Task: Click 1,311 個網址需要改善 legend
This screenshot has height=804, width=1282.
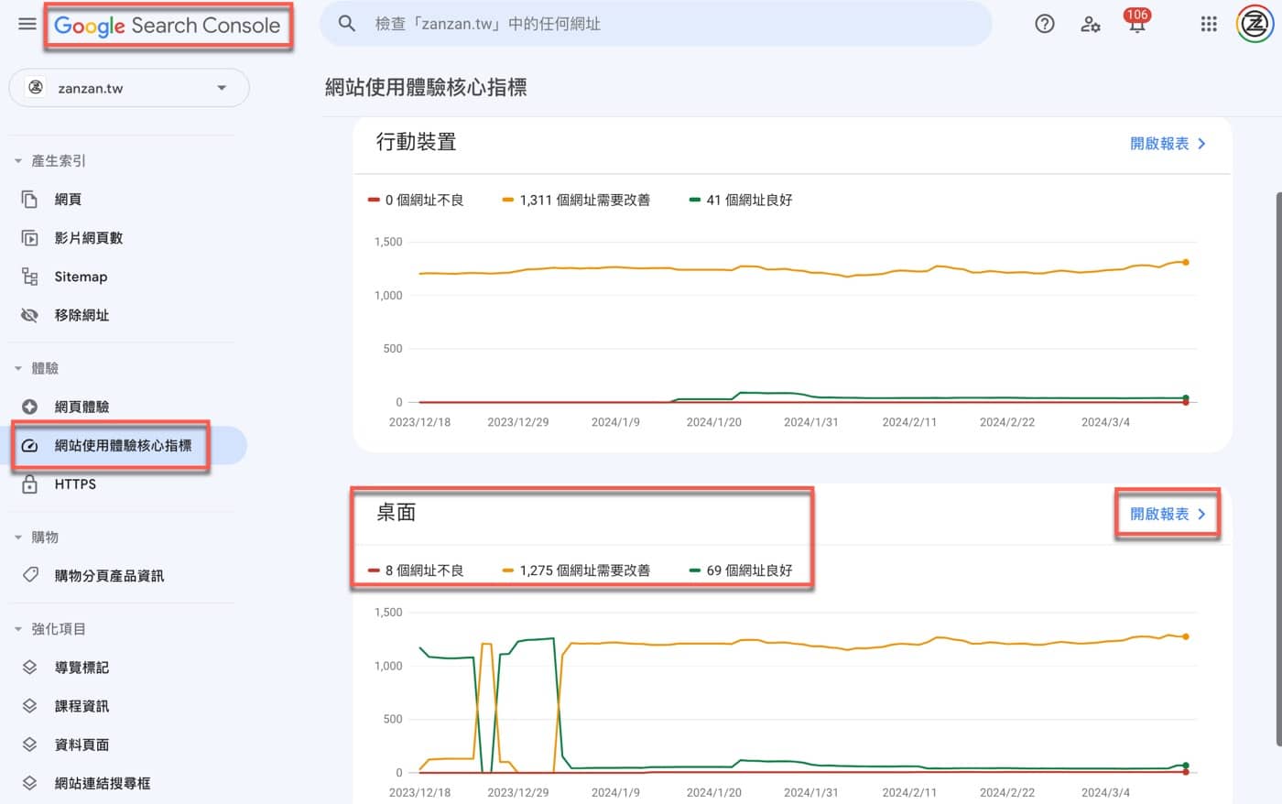Action: click(x=576, y=200)
